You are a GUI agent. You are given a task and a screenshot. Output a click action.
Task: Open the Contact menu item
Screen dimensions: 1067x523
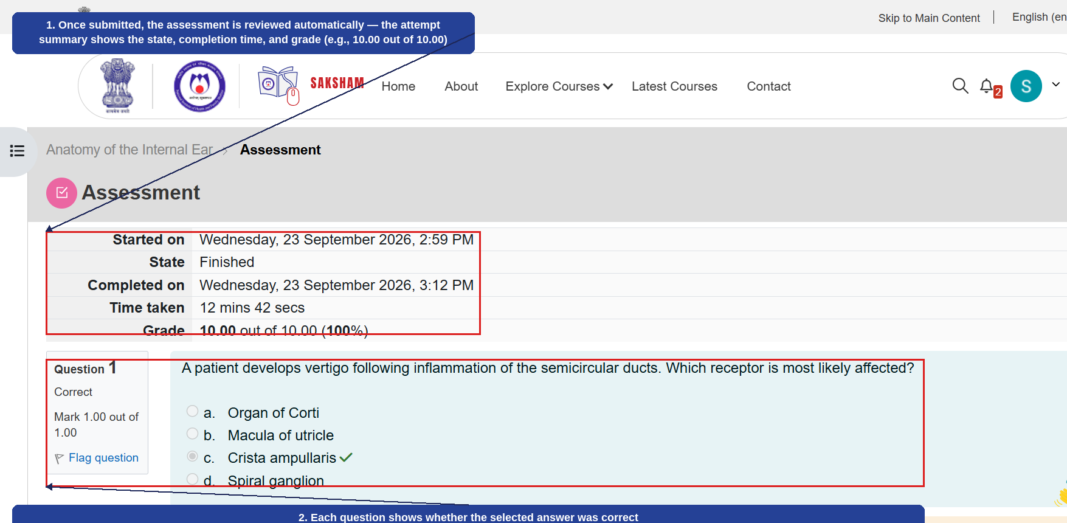(768, 86)
